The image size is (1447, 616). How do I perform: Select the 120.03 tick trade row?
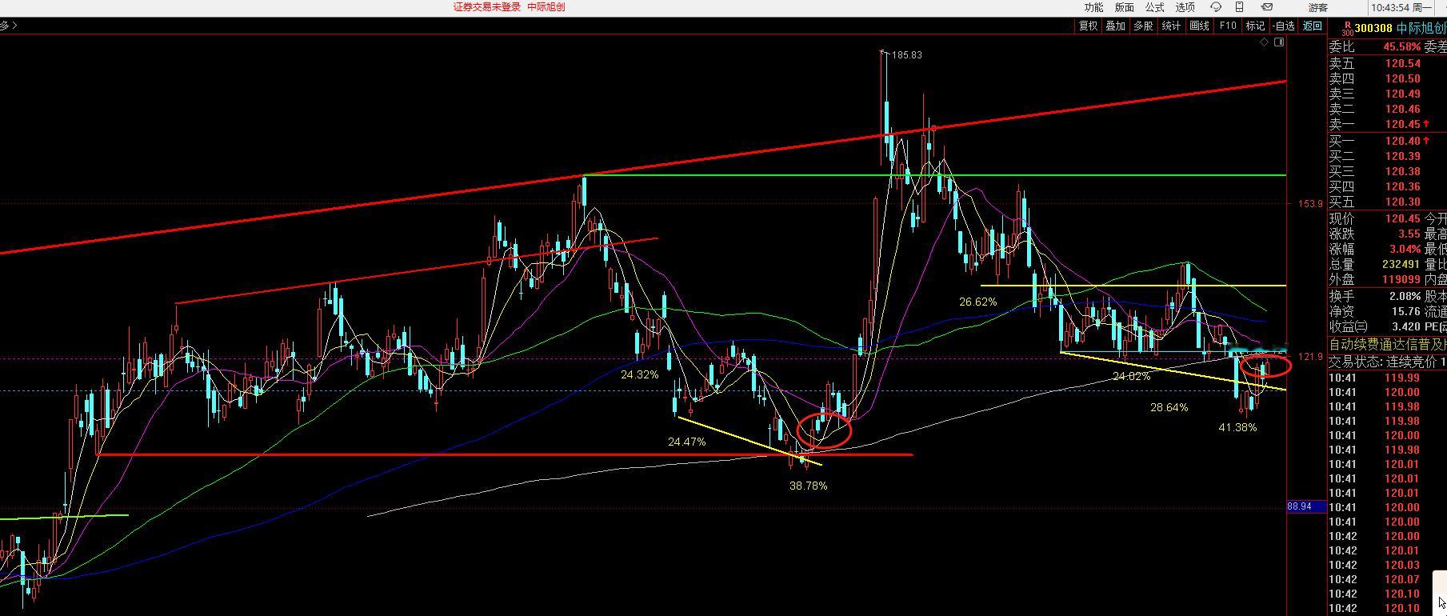1388,565
